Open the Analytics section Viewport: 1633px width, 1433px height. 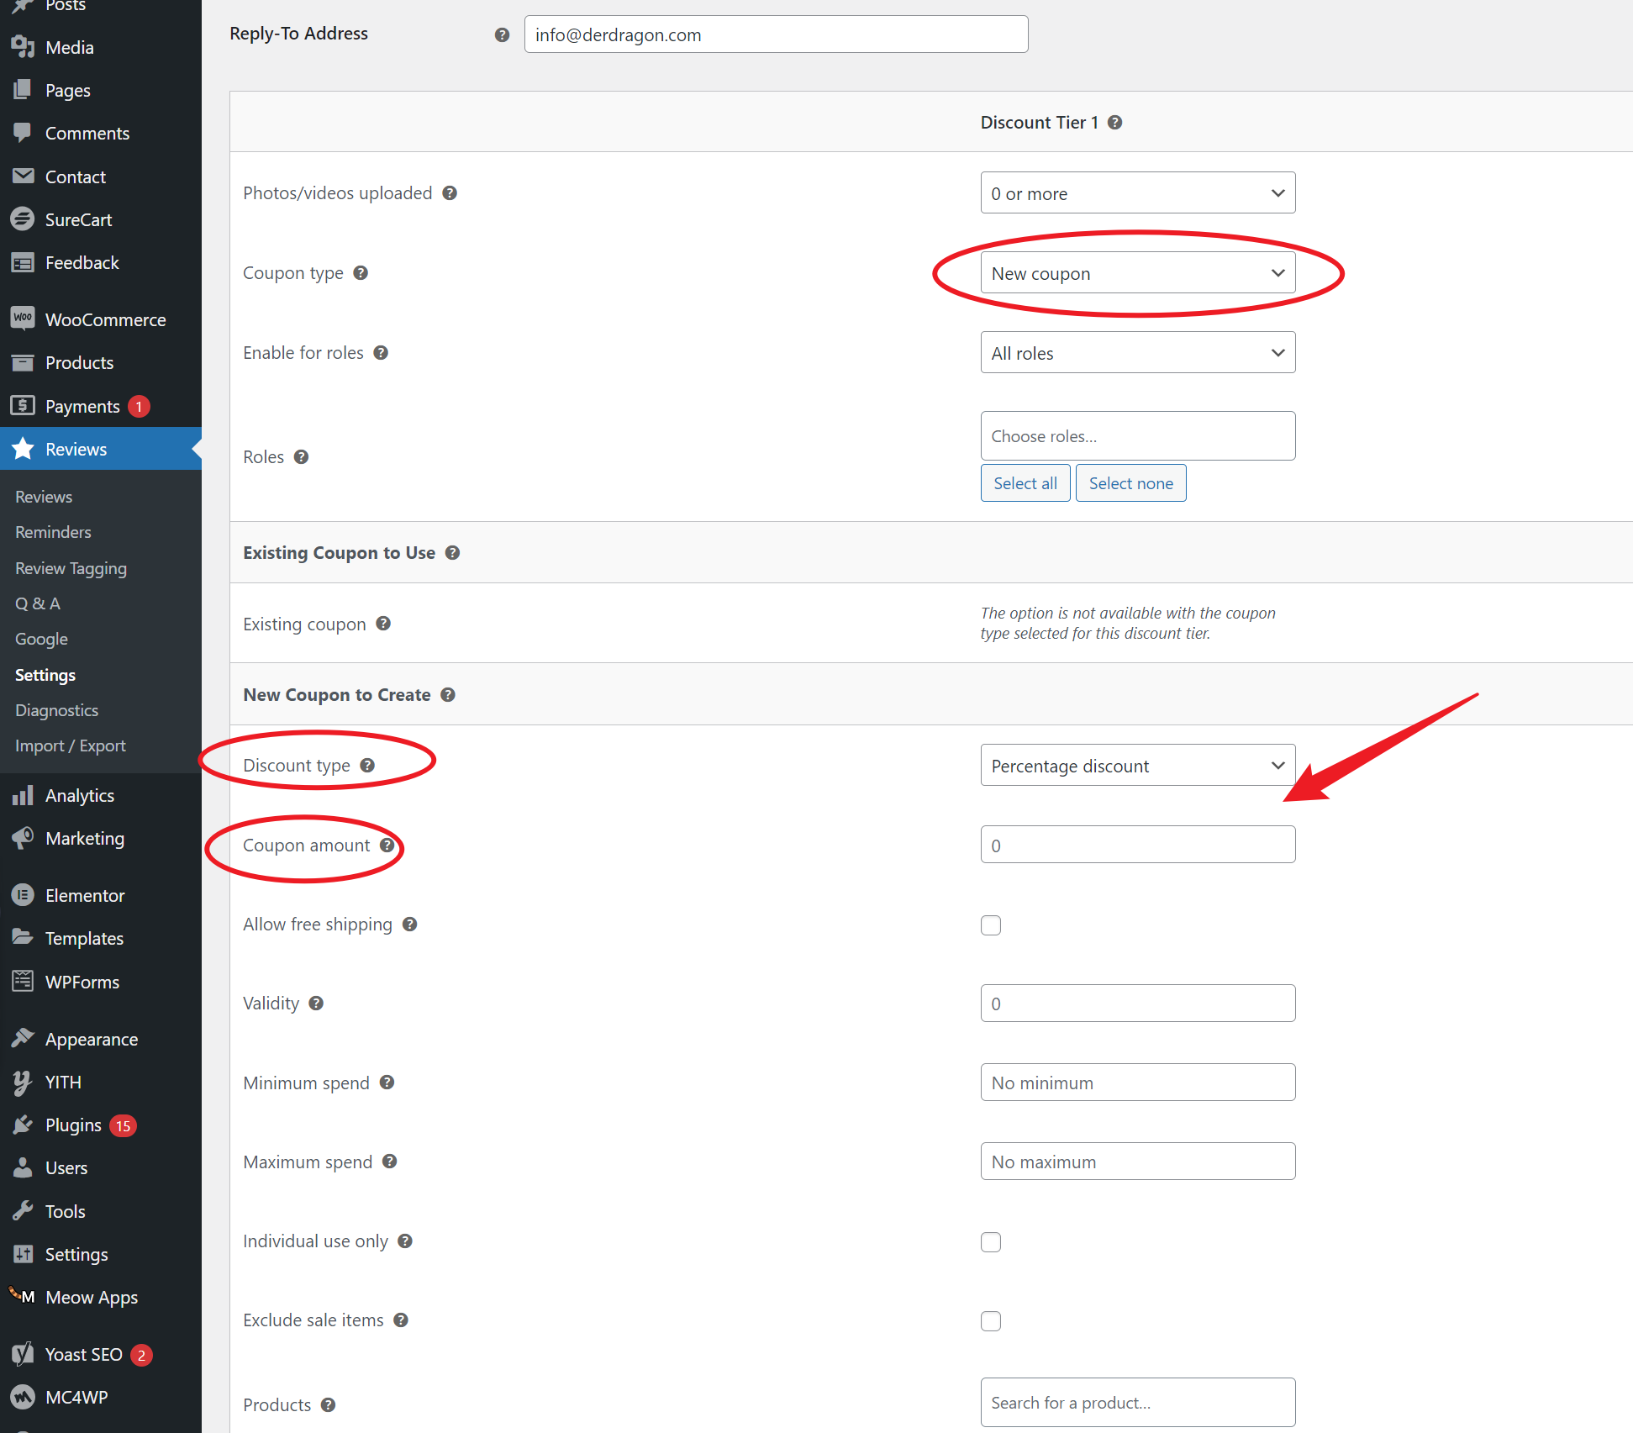click(79, 795)
